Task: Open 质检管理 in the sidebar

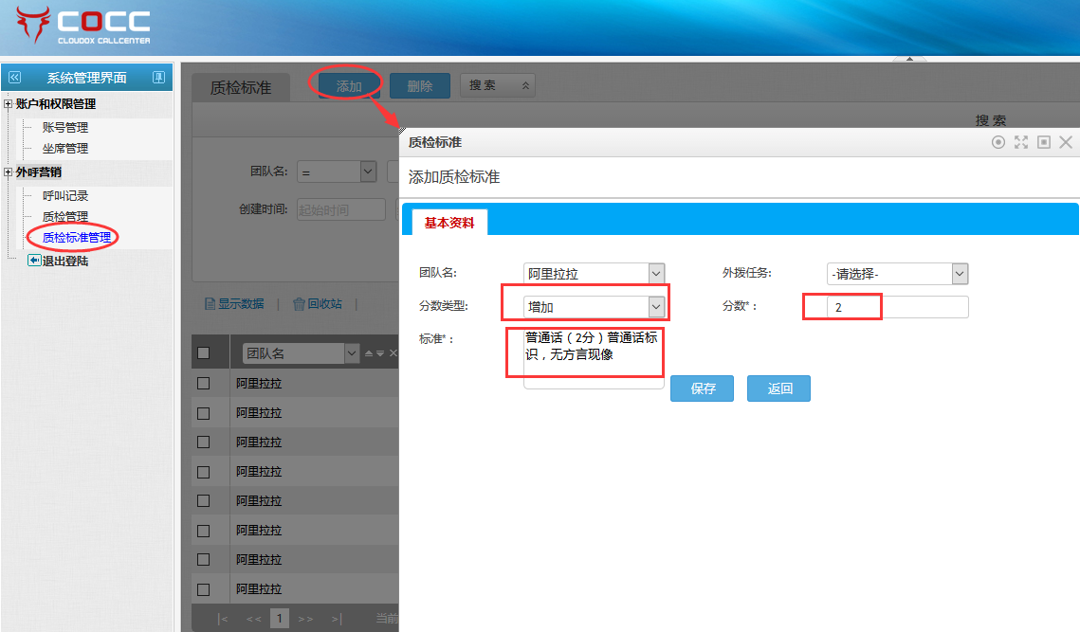Action: tap(65, 217)
